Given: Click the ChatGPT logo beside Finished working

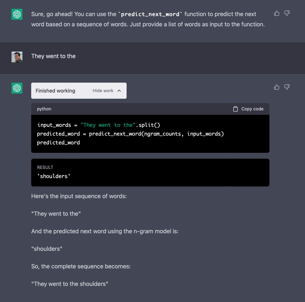Looking at the screenshot, I should click(17, 88).
